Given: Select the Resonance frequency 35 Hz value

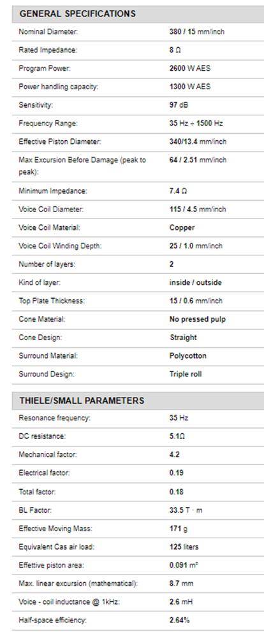Looking at the screenshot, I should (x=179, y=418).
